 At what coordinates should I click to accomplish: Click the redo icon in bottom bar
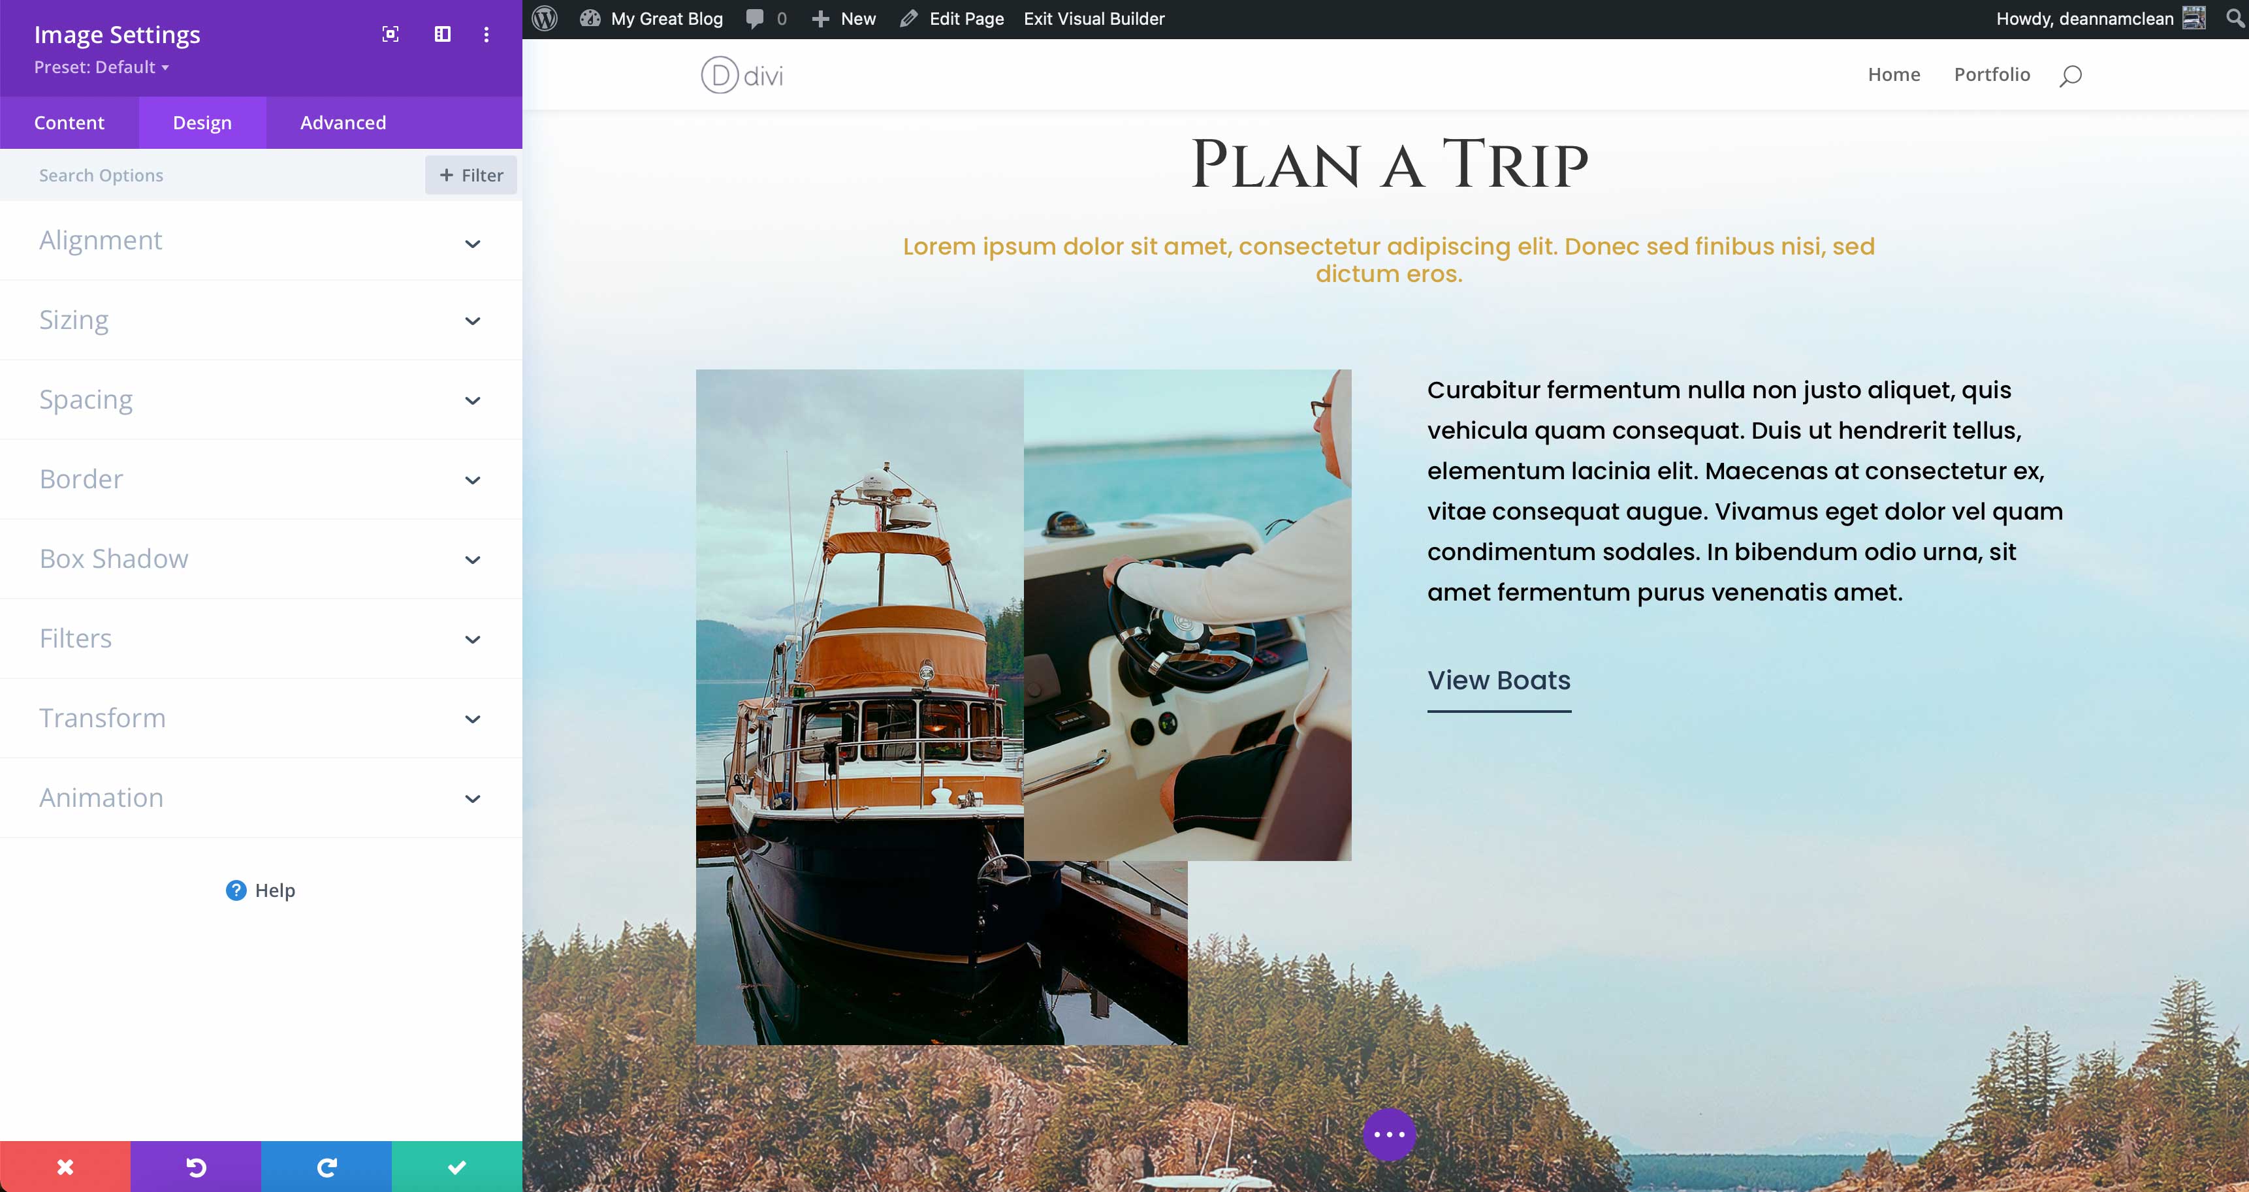[x=326, y=1167]
